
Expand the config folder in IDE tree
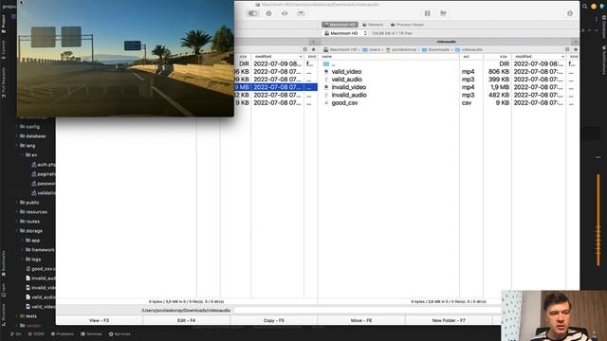18,127
